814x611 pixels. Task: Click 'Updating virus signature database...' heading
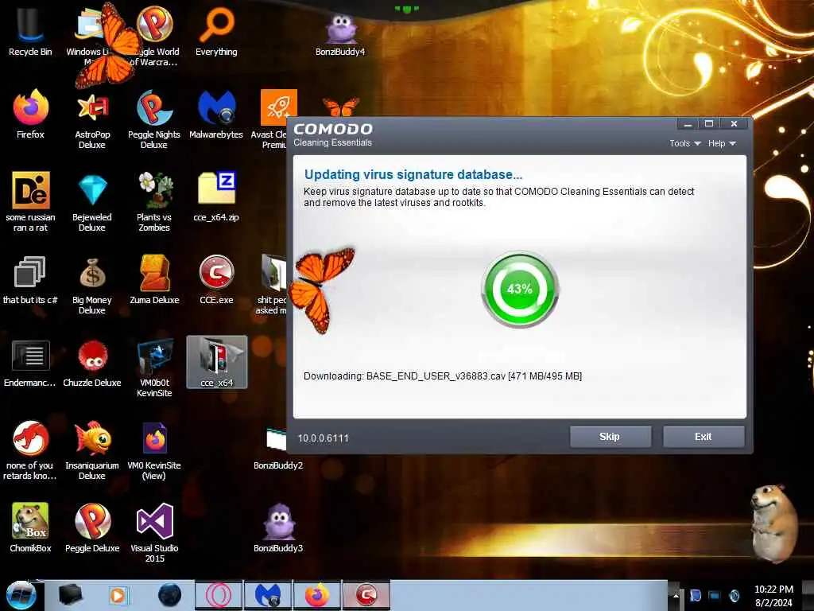413,174
